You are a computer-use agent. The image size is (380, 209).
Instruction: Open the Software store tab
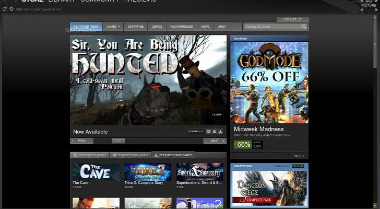point(135,27)
